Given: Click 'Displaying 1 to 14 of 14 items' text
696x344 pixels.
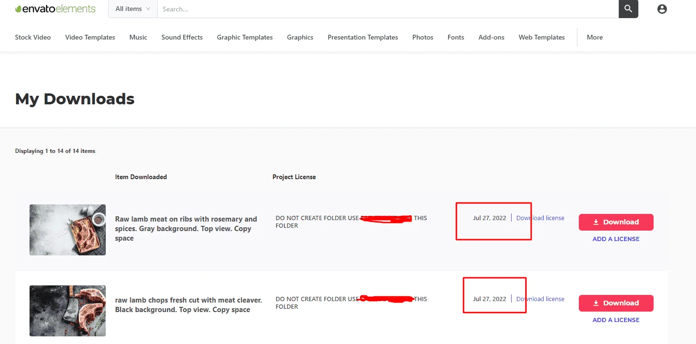Looking at the screenshot, I should click(x=55, y=151).
